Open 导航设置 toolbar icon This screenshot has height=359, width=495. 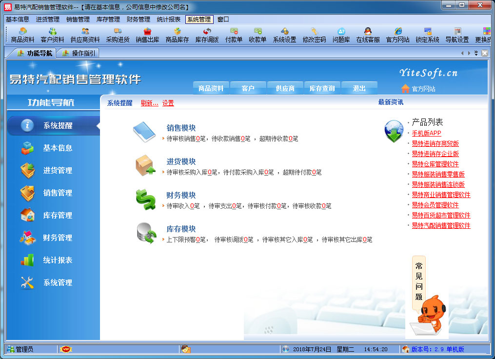pyautogui.click(x=457, y=35)
